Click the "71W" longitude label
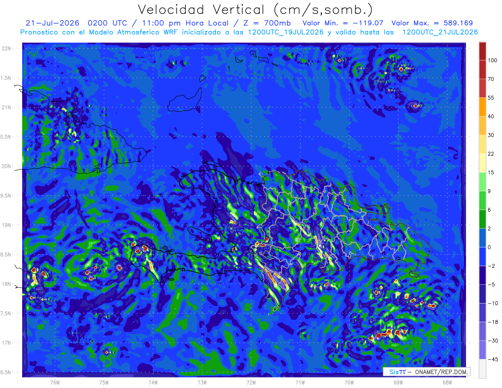The height and width of the screenshot is (388, 502). [300, 382]
